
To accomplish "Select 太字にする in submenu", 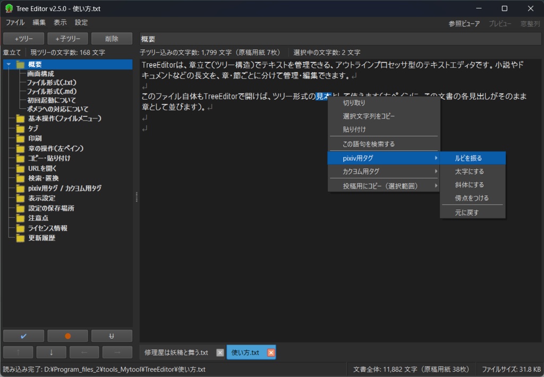I will [472, 172].
